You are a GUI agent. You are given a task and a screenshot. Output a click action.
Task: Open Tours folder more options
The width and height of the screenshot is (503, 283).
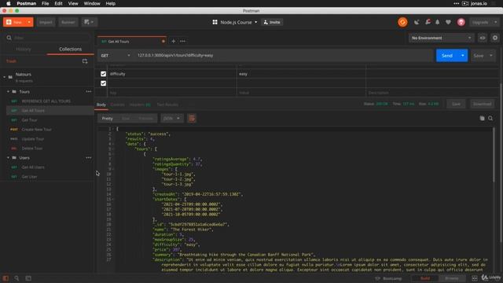pyautogui.click(x=88, y=91)
